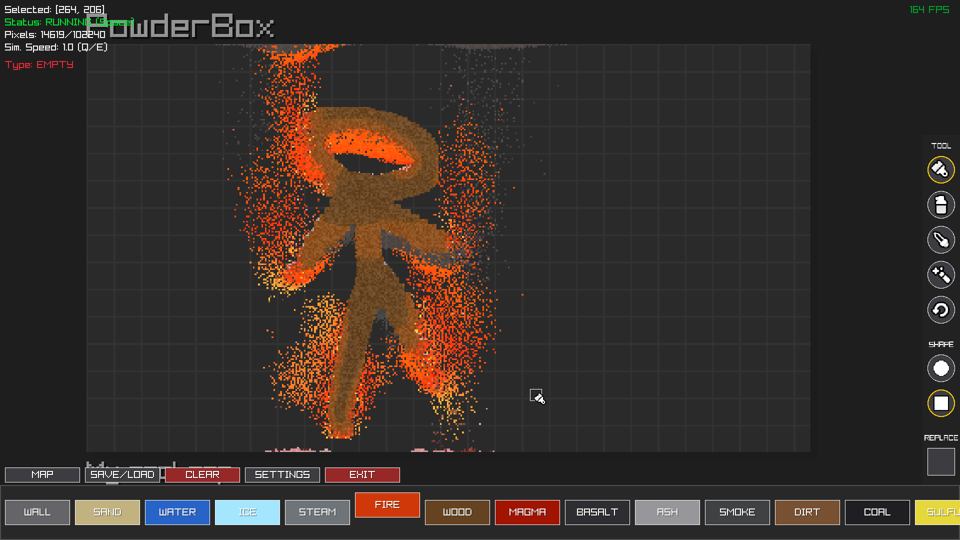Select the WOOD element
The width and height of the screenshot is (960, 540).
pyautogui.click(x=457, y=512)
